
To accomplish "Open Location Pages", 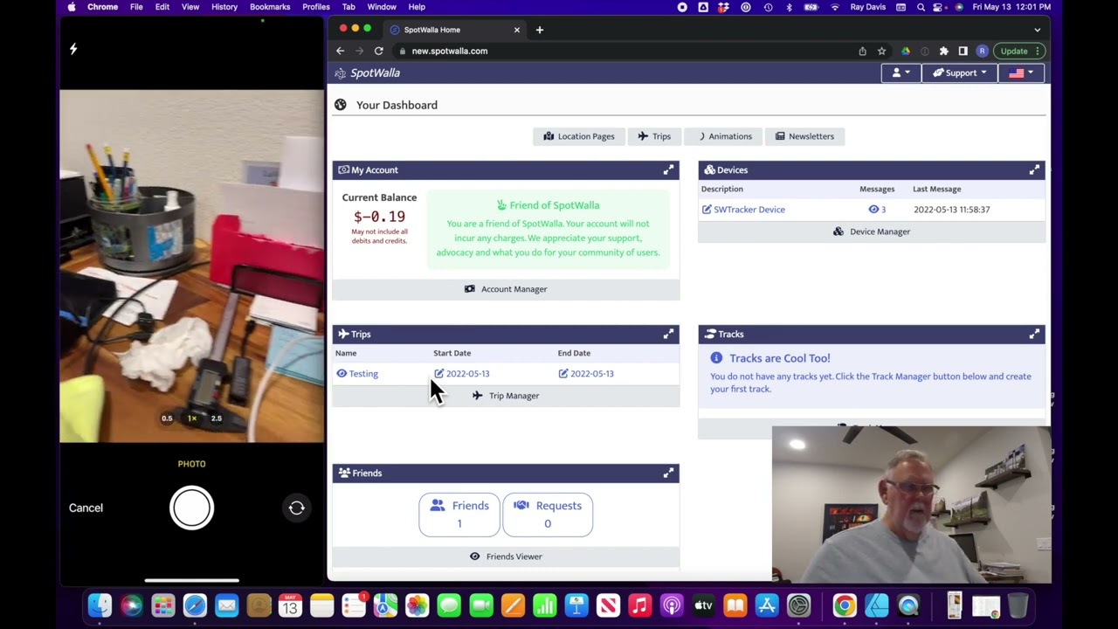I will pos(578,136).
